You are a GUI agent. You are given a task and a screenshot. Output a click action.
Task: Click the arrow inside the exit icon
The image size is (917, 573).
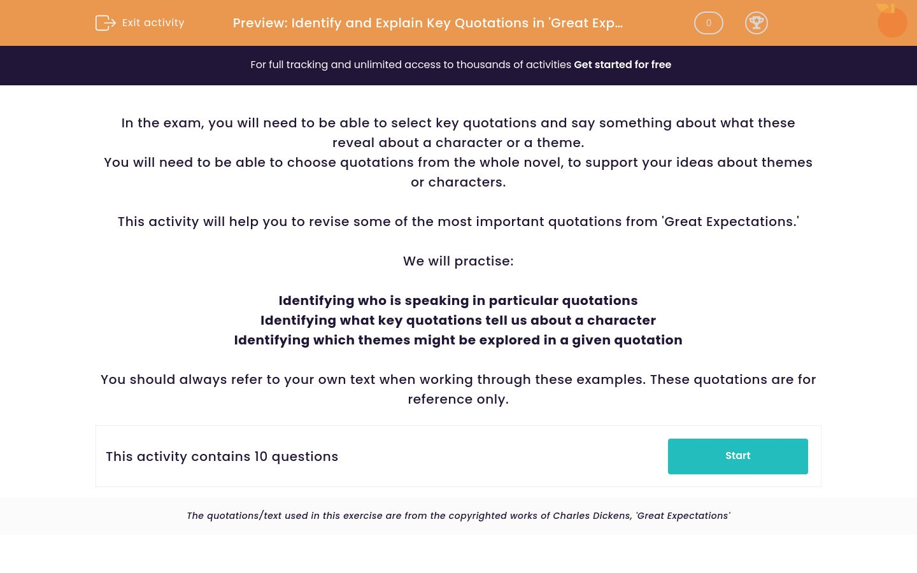pos(108,23)
